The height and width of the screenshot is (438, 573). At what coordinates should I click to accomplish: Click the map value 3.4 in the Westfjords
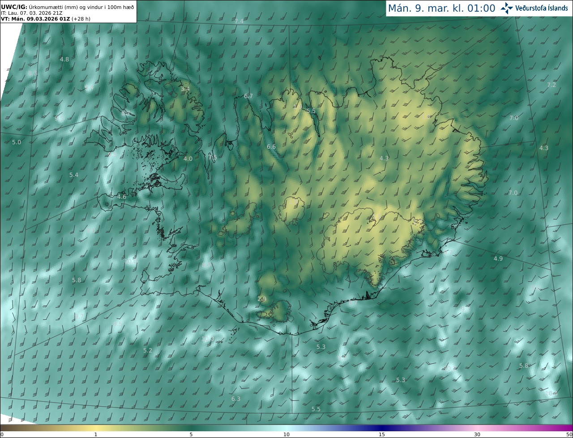coord(185,89)
